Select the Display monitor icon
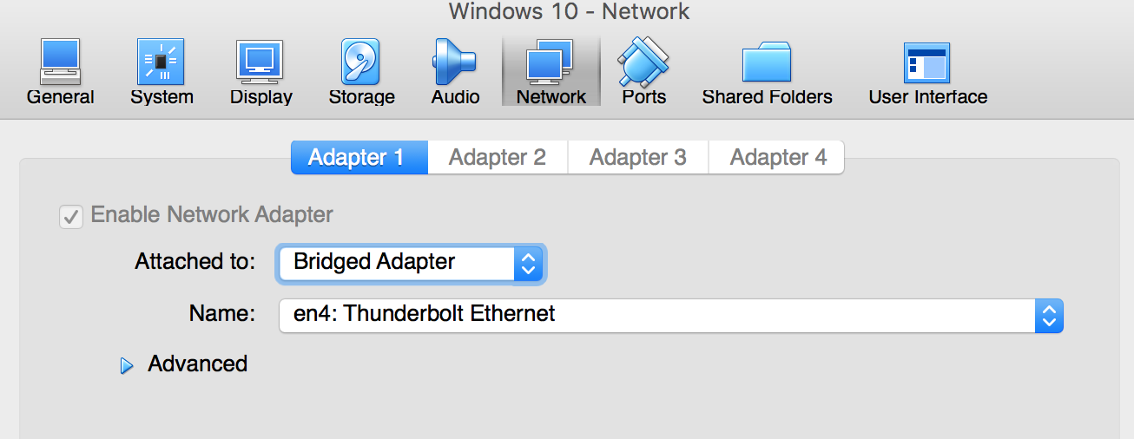This screenshot has height=439, width=1134. (260, 61)
